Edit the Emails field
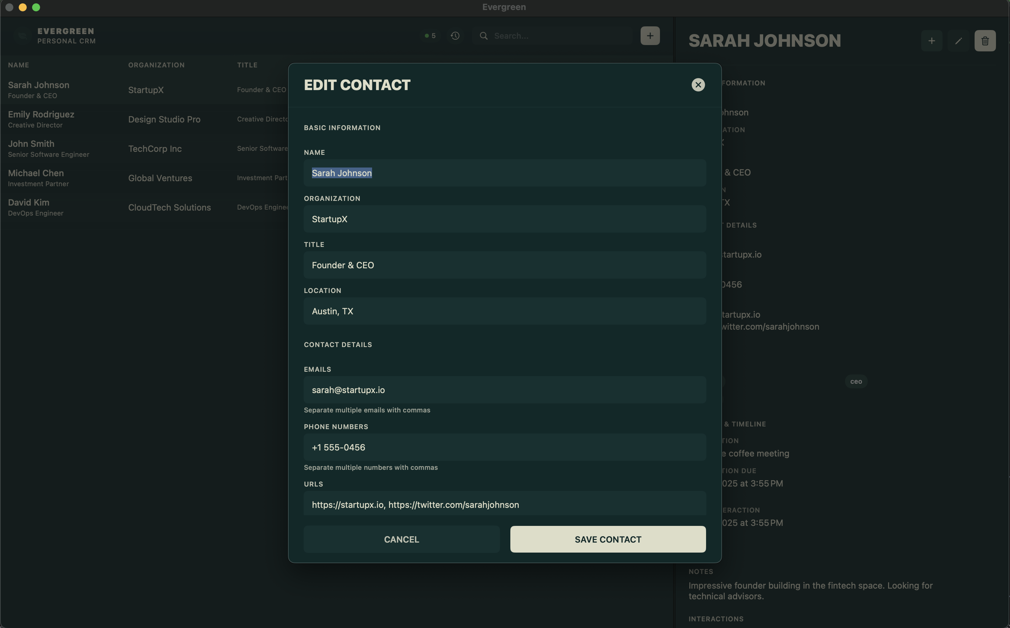The width and height of the screenshot is (1010, 628). [x=504, y=390]
